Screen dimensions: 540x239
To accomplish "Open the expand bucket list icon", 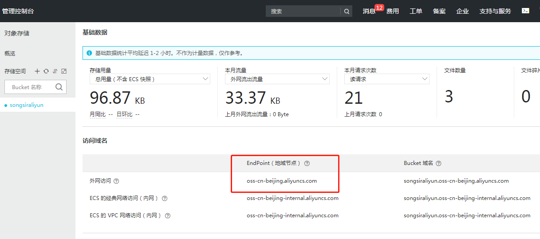I will pyautogui.click(x=64, y=71).
